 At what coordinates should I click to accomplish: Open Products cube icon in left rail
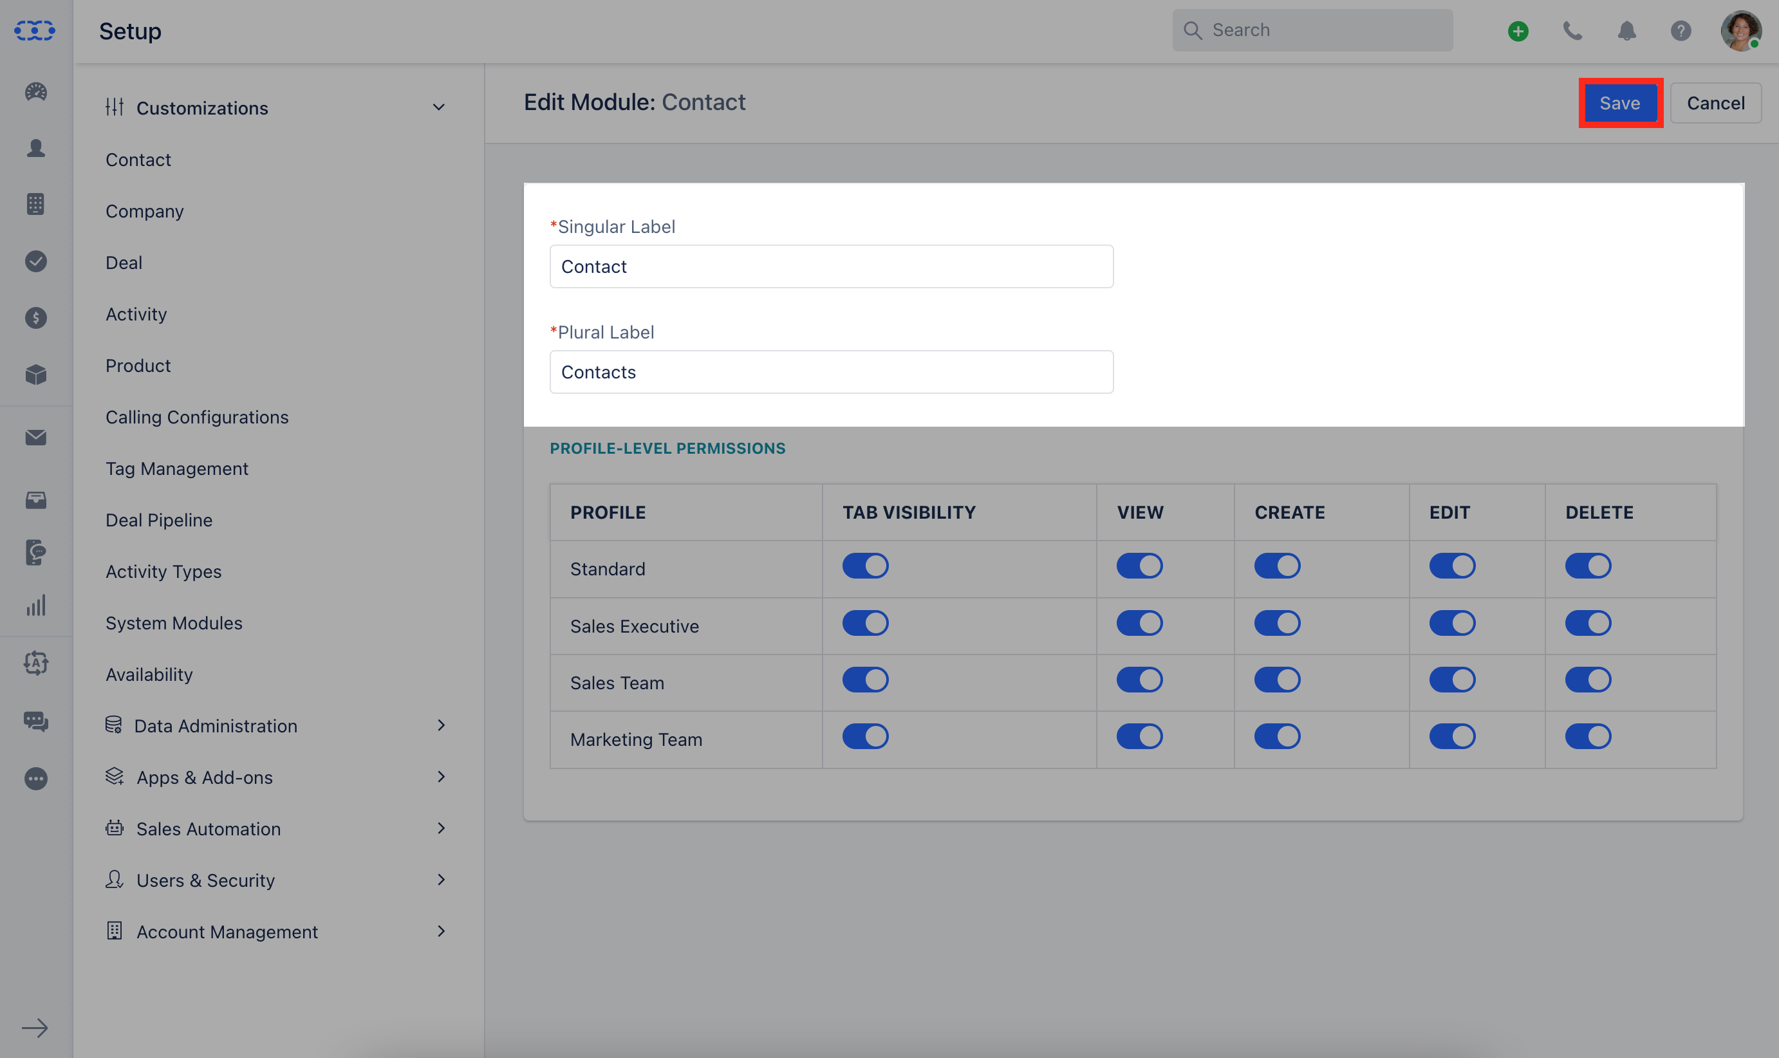(x=35, y=375)
